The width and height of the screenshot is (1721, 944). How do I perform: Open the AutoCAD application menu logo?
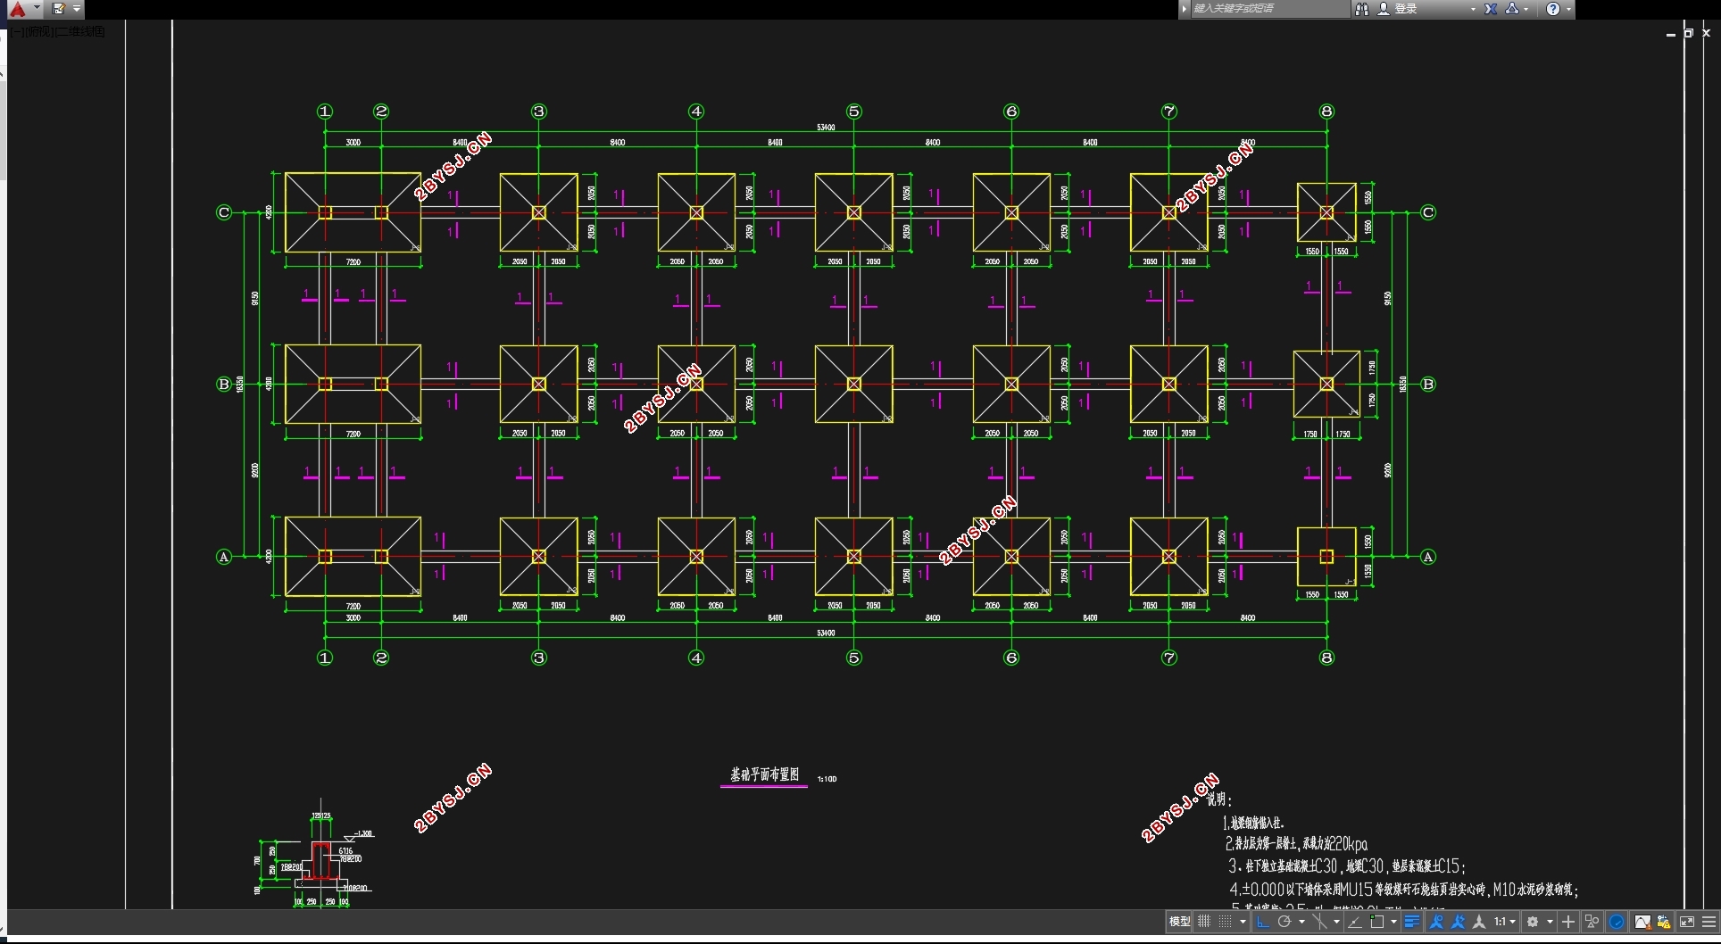[x=17, y=9]
